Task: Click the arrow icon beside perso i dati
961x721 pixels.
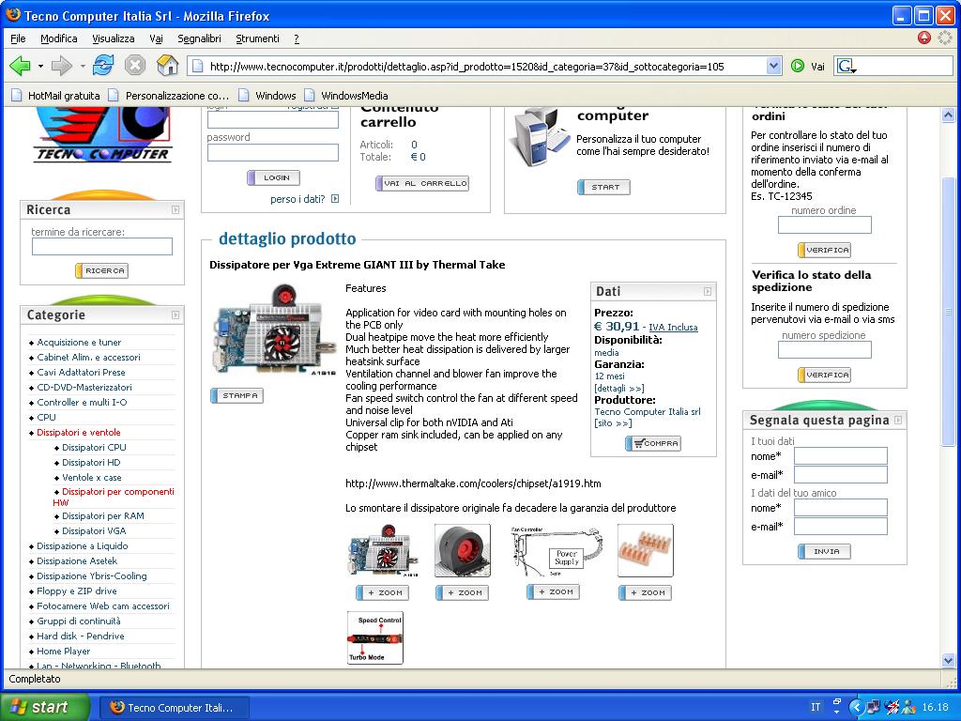Action: pyautogui.click(x=335, y=199)
